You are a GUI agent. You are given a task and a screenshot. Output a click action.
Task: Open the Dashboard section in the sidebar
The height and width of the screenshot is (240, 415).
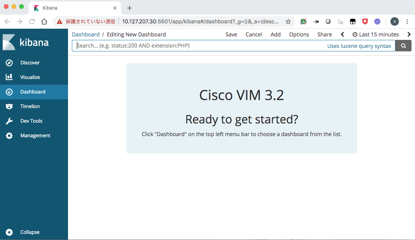click(x=33, y=92)
